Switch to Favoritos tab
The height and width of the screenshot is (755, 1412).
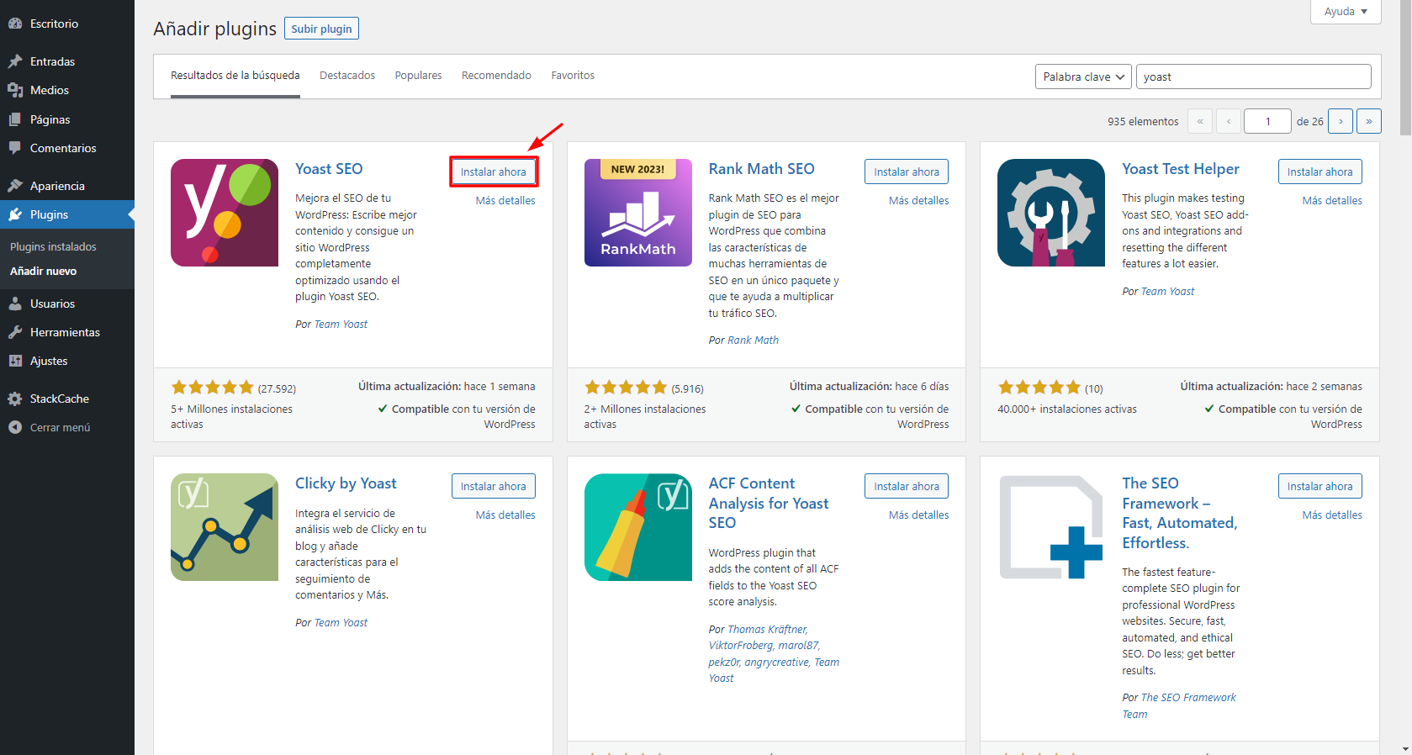pos(573,76)
